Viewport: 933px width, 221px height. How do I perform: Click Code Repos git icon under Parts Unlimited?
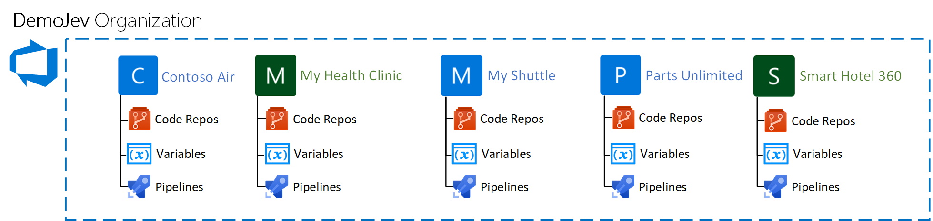(623, 118)
